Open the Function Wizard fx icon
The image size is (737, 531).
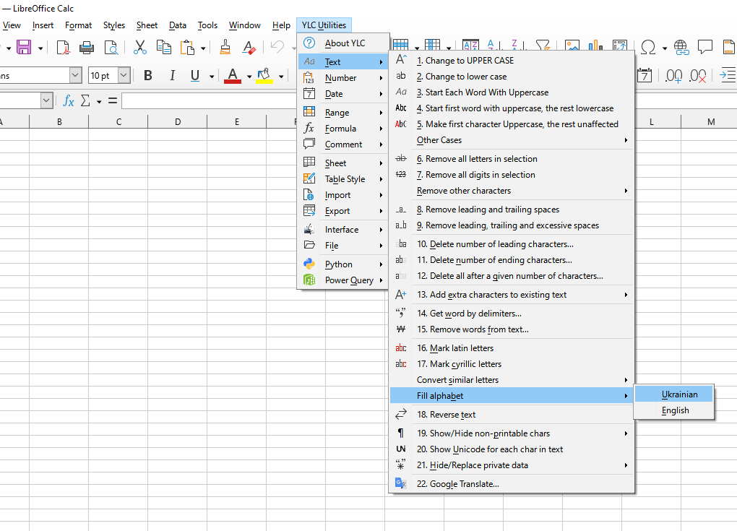tap(69, 101)
